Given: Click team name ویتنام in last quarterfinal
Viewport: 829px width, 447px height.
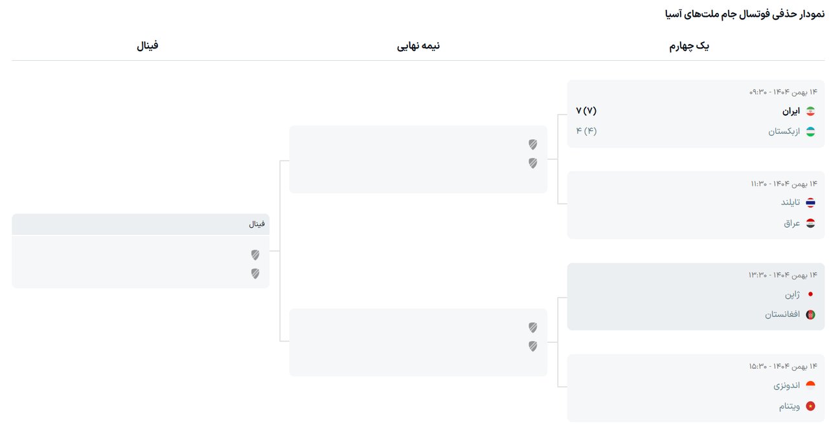Looking at the screenshot, I should pos(789,406).
